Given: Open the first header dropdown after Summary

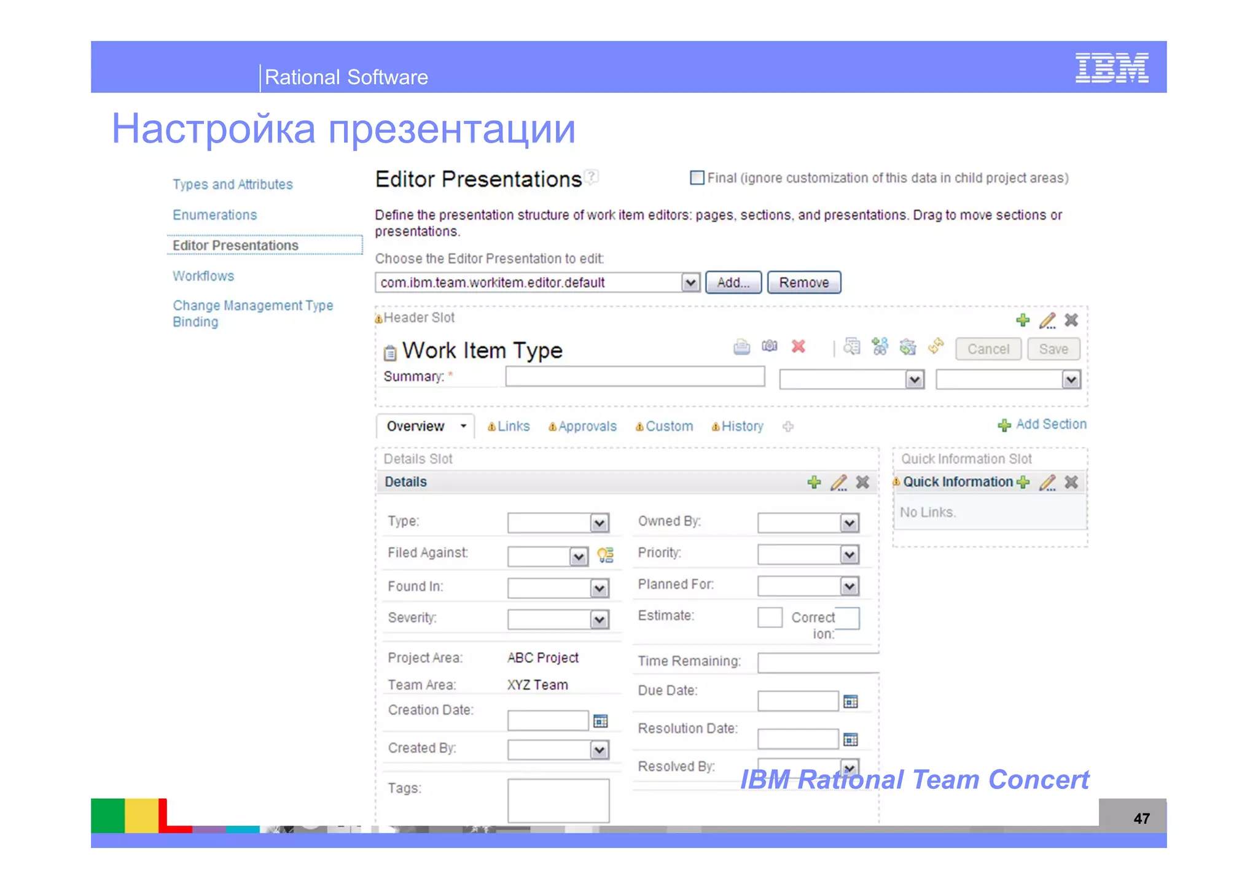Looking at the screenshot, I should click(x=915, y=380).
